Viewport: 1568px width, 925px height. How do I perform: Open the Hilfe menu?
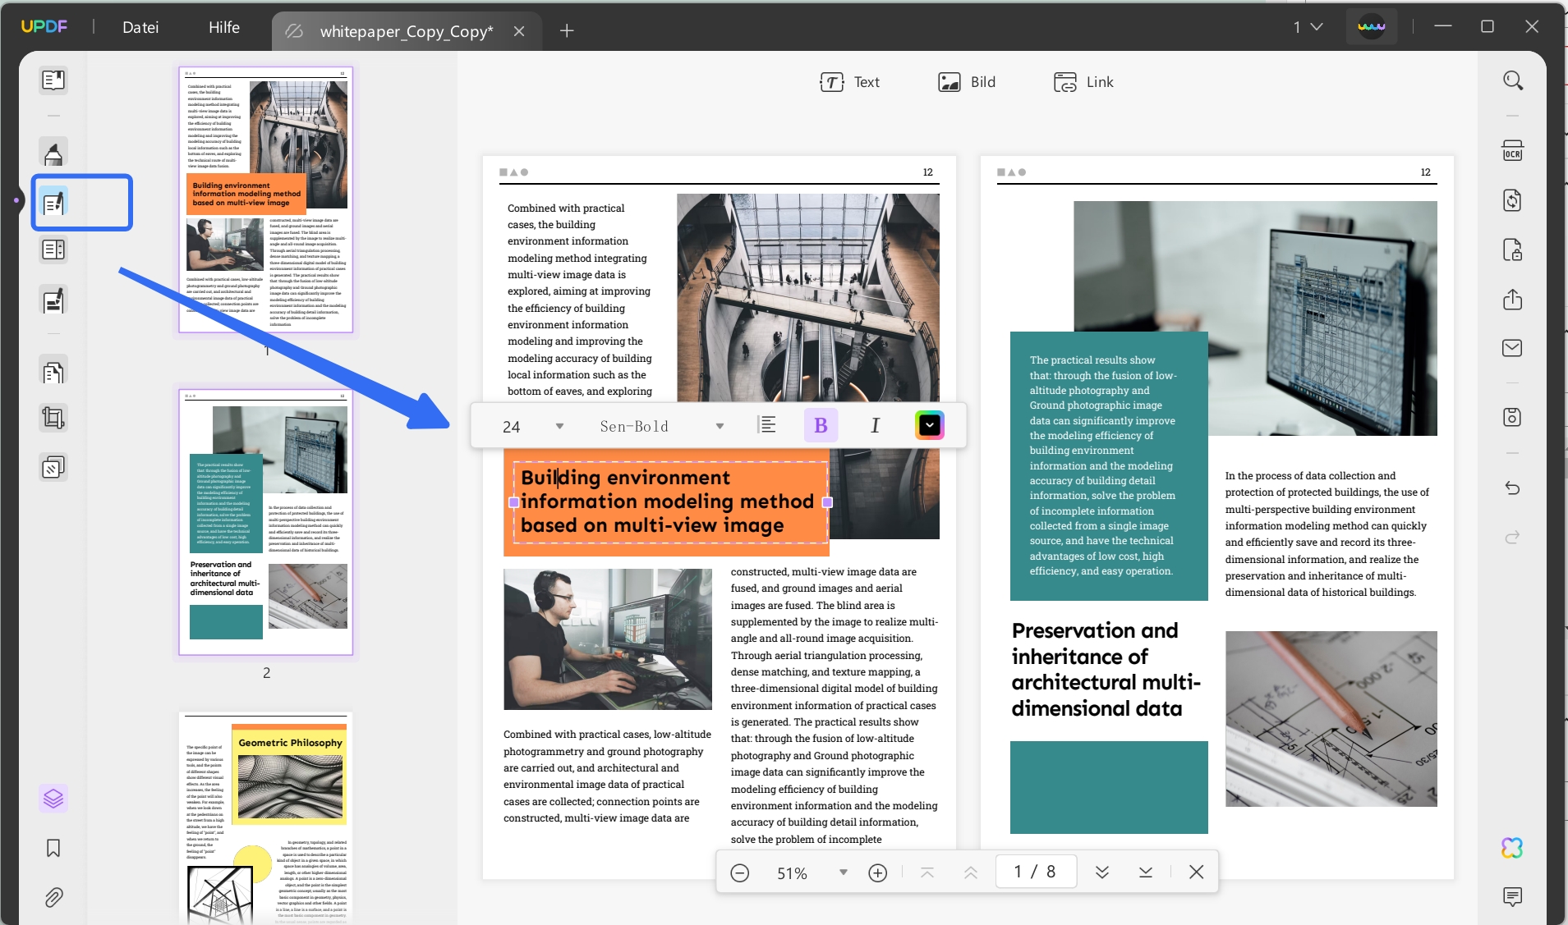[x=223, y=26]
